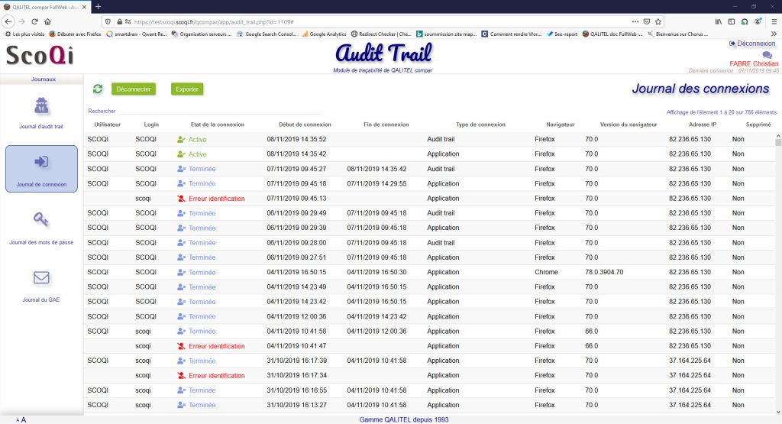Click the Firefox home icon
This screenshot has width=782, height=424.
click(47, 21)
